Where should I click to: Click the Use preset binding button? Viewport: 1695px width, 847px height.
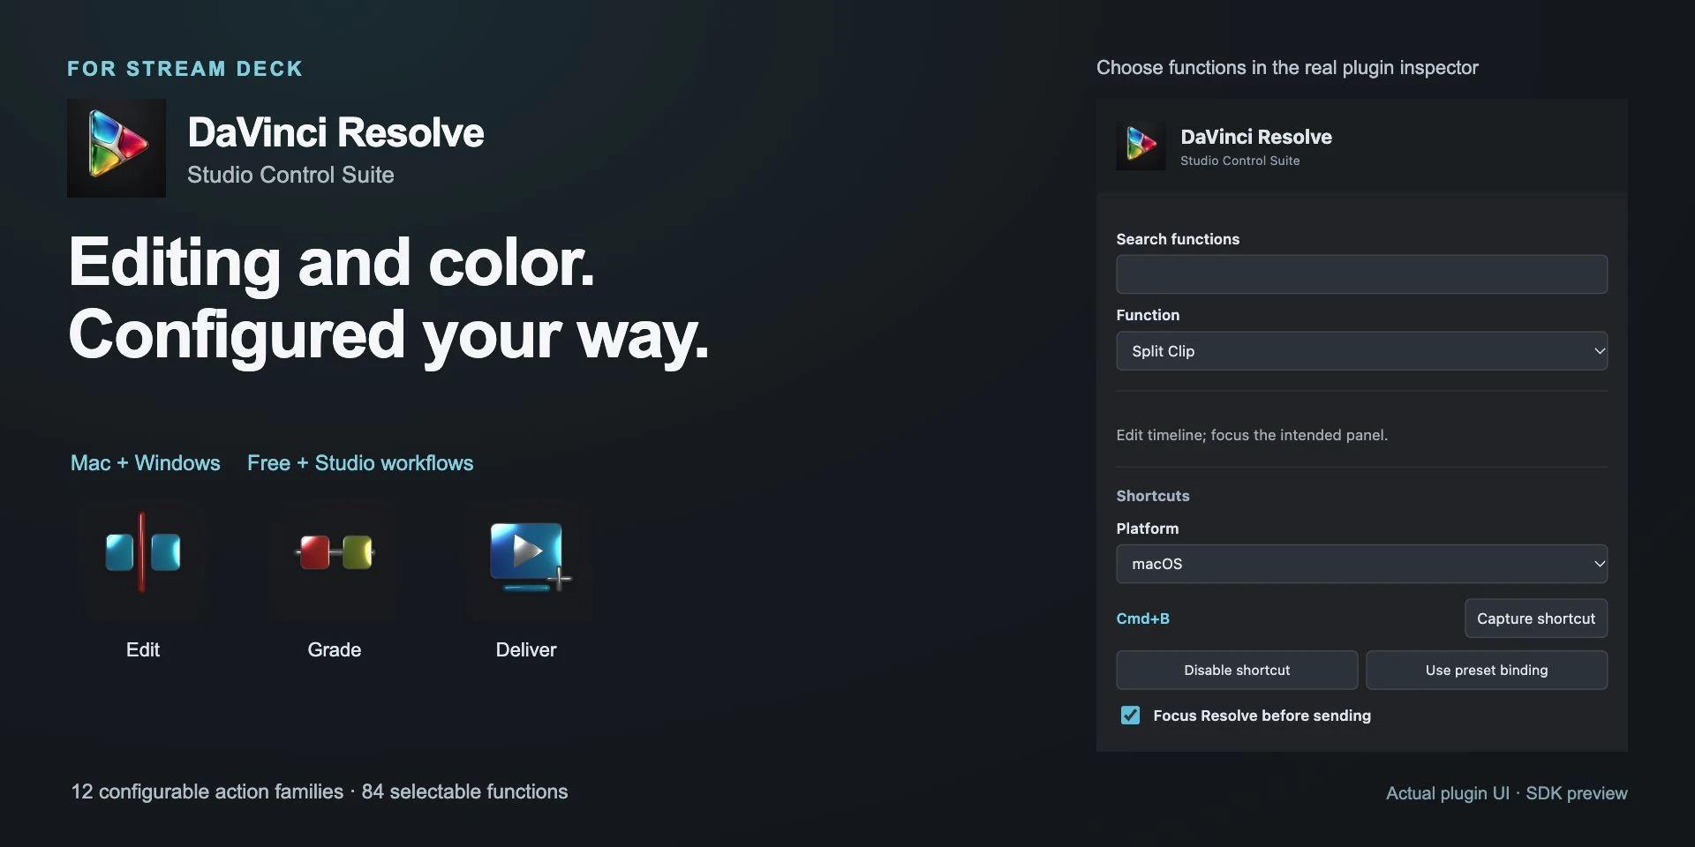[x=1487, y=671]
